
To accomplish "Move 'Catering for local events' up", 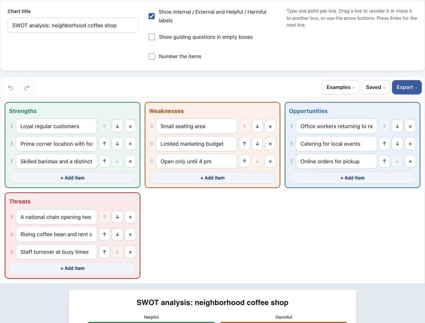I will [x=384, y=144].
